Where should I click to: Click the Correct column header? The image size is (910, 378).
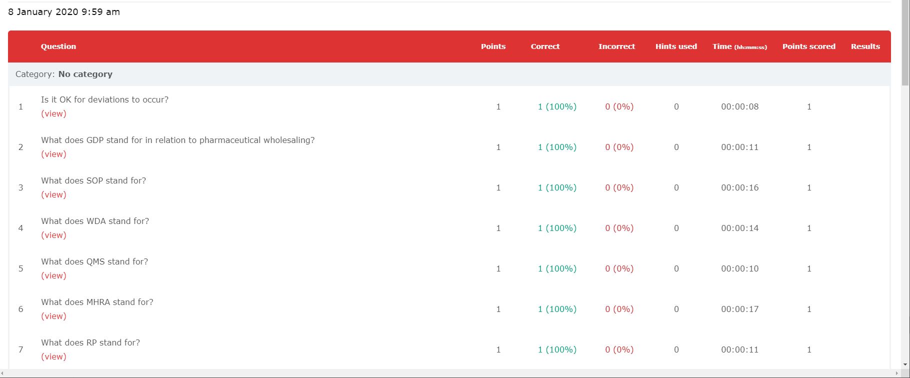point(545,46)
